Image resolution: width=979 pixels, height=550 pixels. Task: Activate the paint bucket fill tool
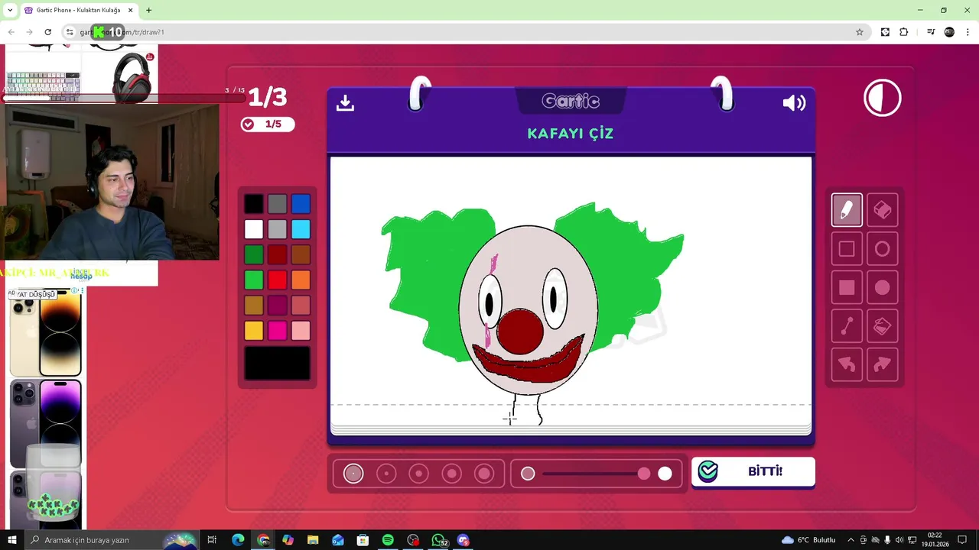882,327
